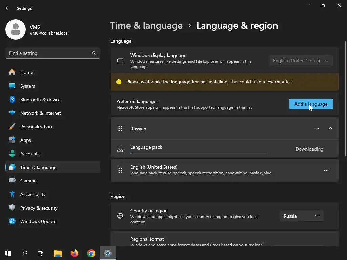The height and width of the screenshot is (260, 347).
Task: Click Time & language breadcrumb link
Action: [x=146, y=26]
